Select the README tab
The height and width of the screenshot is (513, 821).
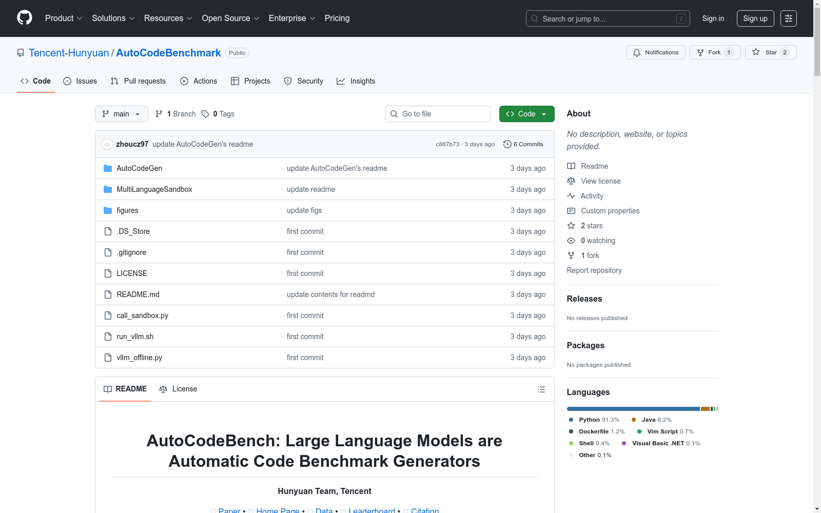coord(125,389)
